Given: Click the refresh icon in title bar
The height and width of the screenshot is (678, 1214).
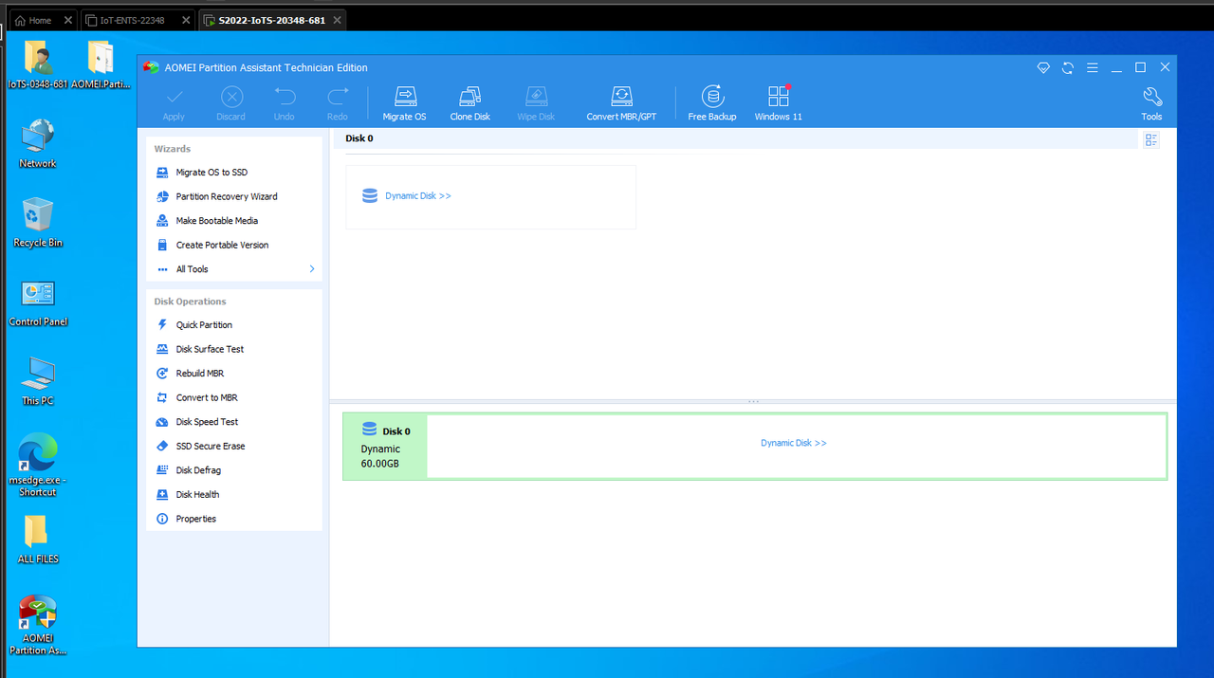Looking at the screenshot, I should point(1068,67).
